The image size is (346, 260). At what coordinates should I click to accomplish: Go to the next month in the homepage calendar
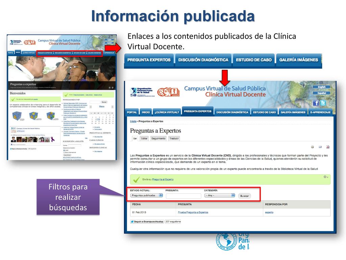pos(112,107)
